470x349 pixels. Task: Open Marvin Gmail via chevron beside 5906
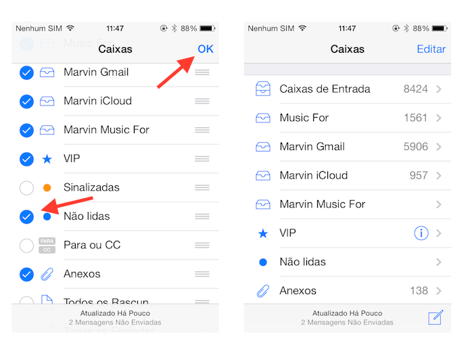point(439,147)
